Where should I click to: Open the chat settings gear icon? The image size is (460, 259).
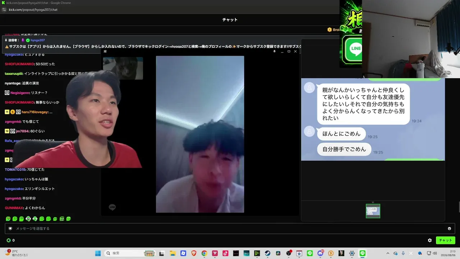click(x=430, y=240)
